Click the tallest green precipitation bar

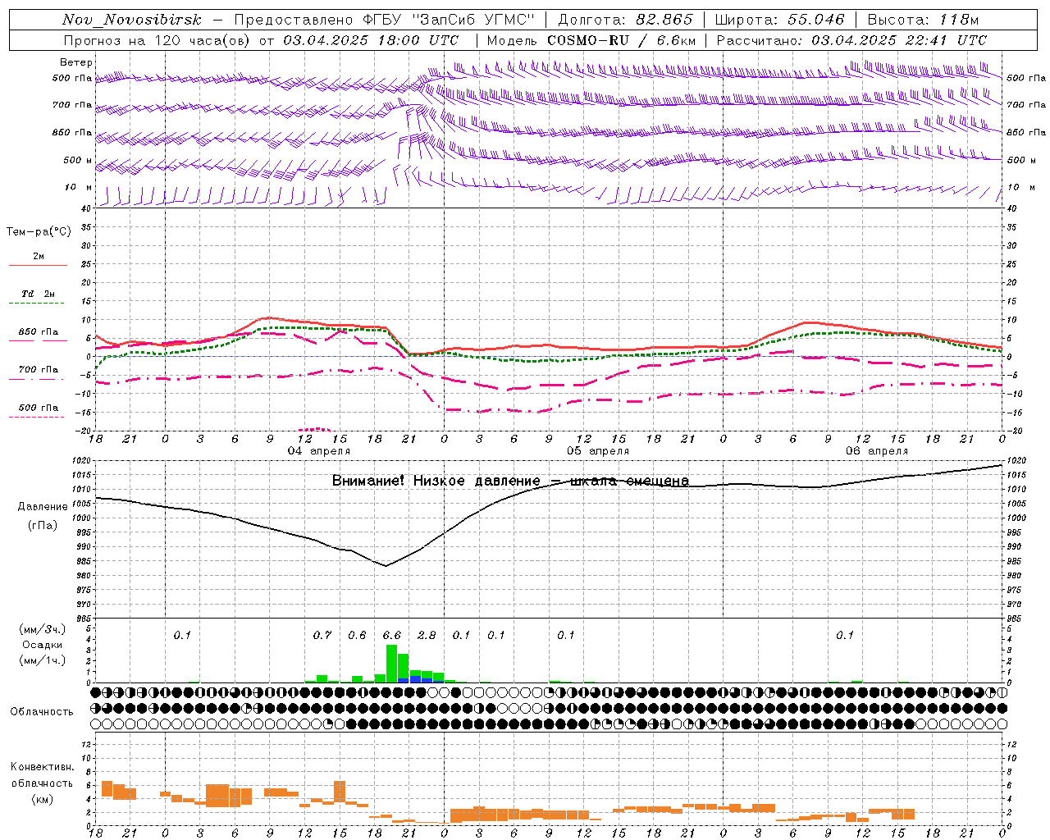tap(391, 663)
